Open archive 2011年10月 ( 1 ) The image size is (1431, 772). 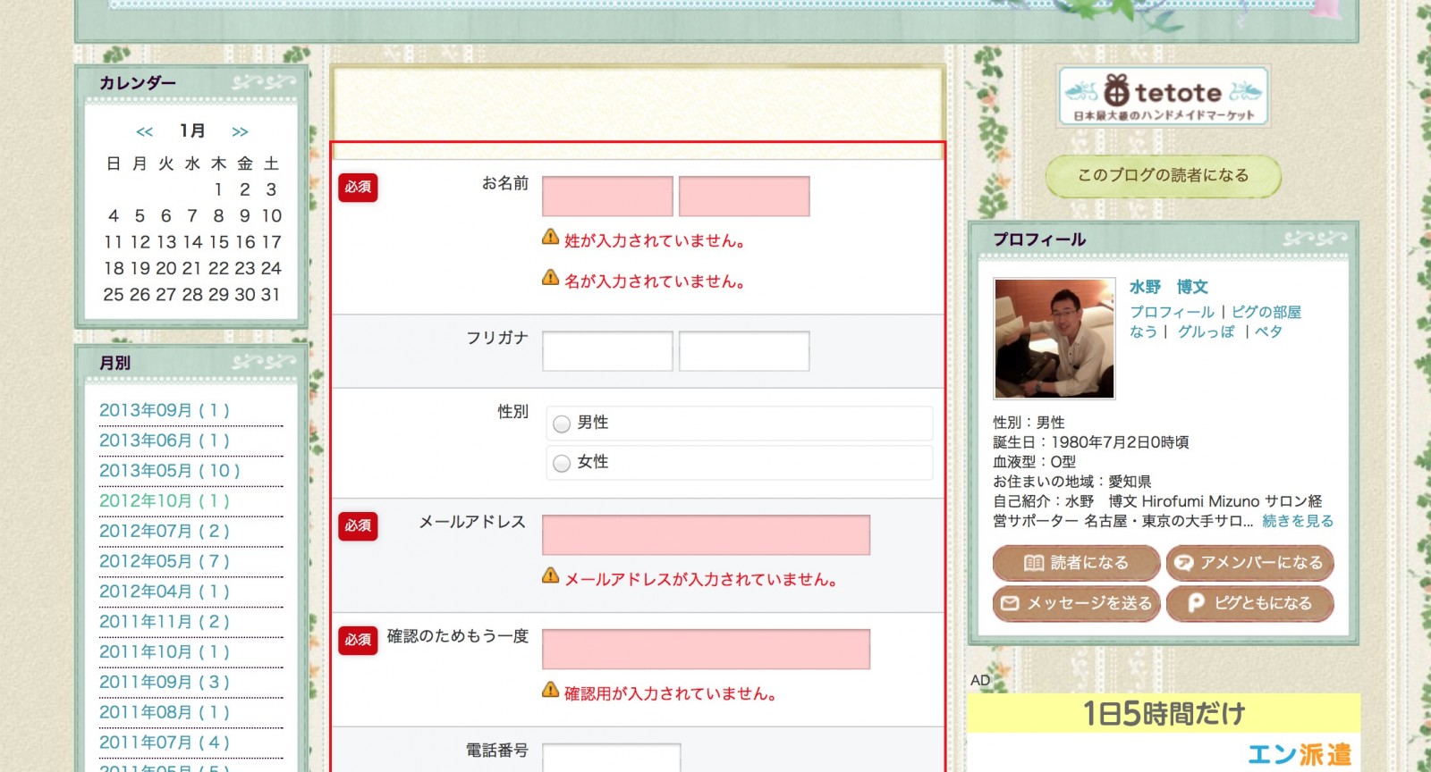click(x=165, y=652)
